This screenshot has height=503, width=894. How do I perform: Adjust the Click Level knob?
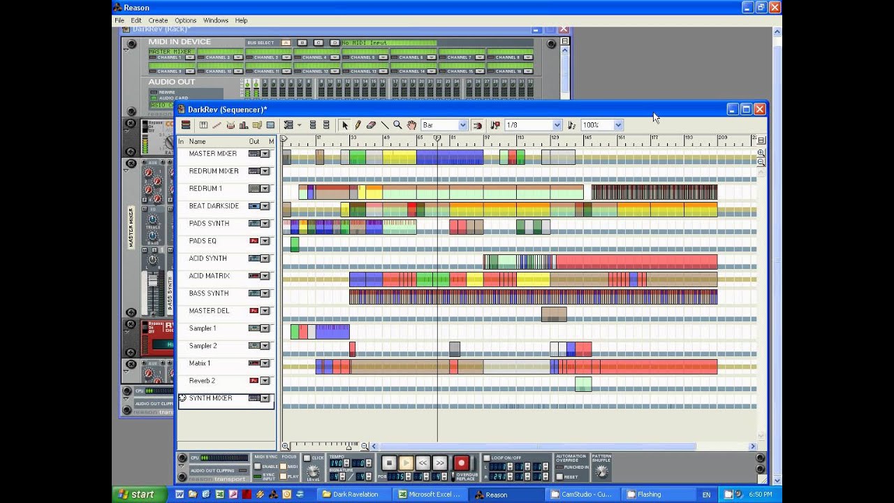tap(313, 472)
